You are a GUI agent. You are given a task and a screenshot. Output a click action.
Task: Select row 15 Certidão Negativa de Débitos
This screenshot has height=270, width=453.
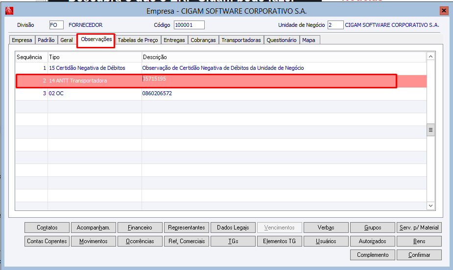[x=221, y=68]
